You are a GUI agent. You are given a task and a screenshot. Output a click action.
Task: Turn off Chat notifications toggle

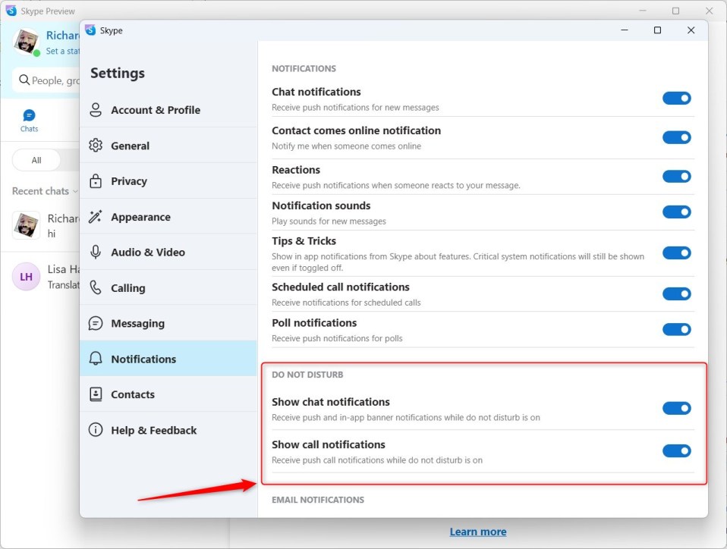coord(676,99)
